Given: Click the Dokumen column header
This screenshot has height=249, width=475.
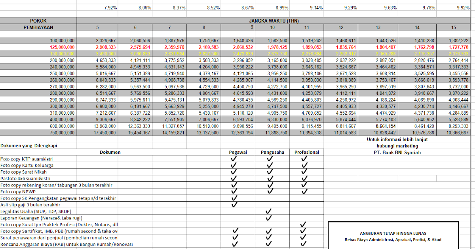Looking at the screenshot, I should [110, 152].
